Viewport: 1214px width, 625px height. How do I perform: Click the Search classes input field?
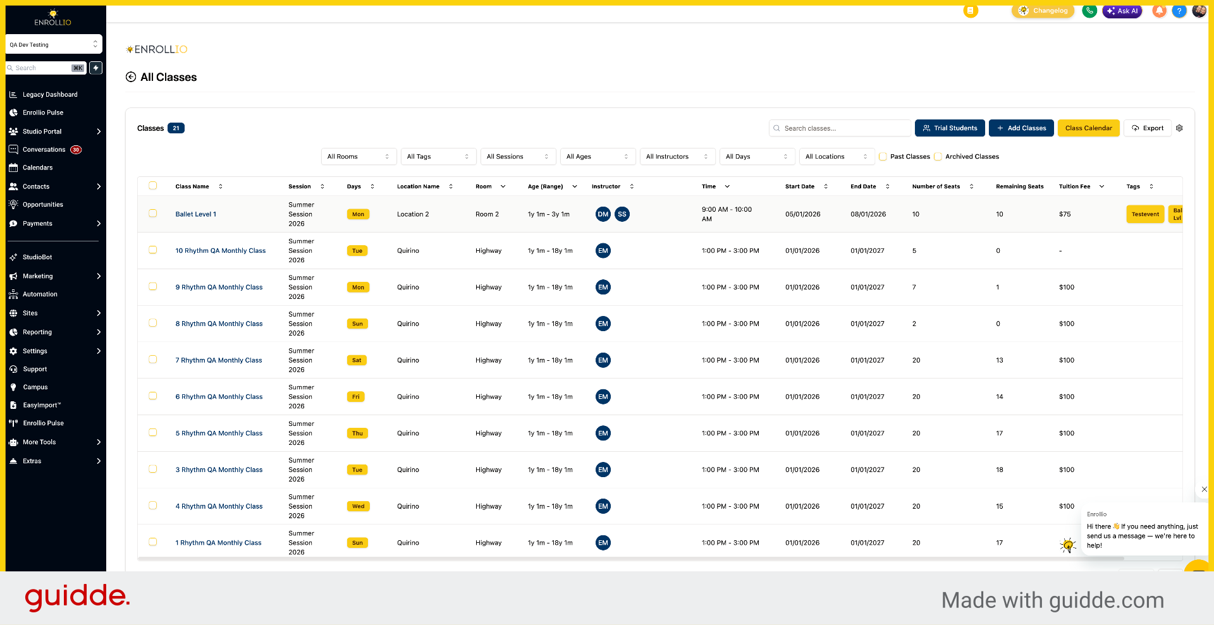(x=840, y=128)
